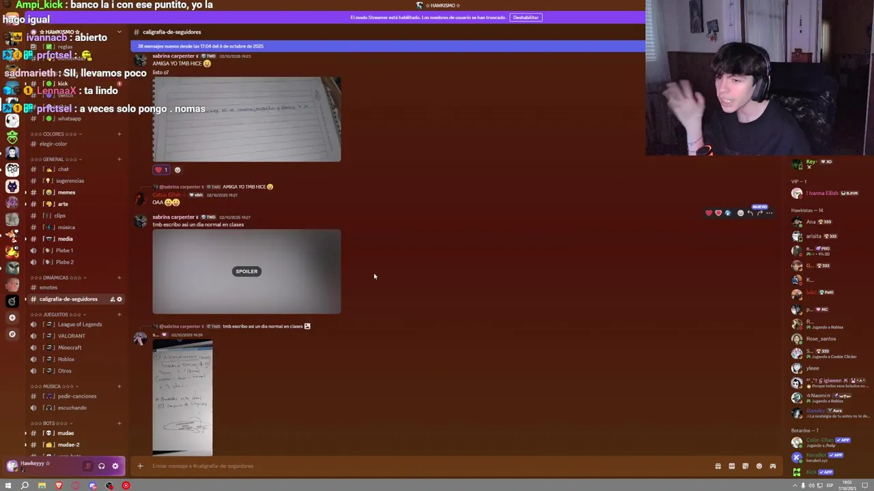Add channel to BOTS category

(x=119, y=423)
